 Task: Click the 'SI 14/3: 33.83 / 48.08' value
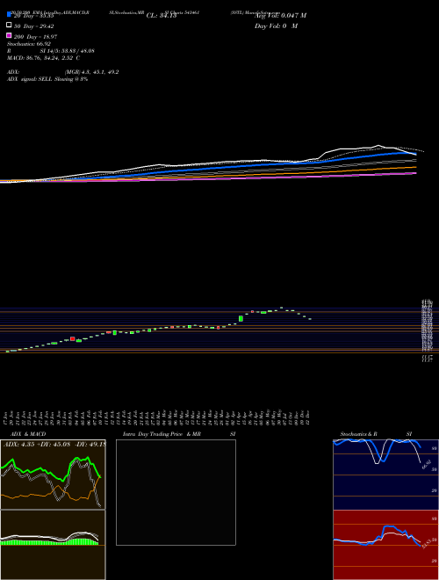coord(68,51)
